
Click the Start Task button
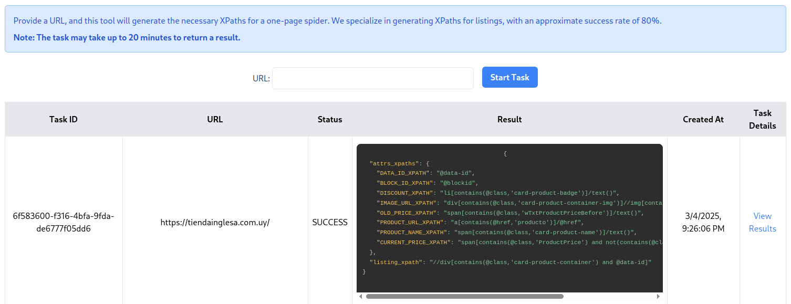[x=509, y=77]
